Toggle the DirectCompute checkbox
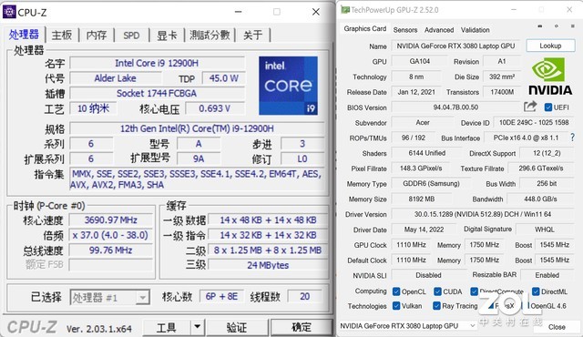 pyautogui.click(x=474, y=291)
